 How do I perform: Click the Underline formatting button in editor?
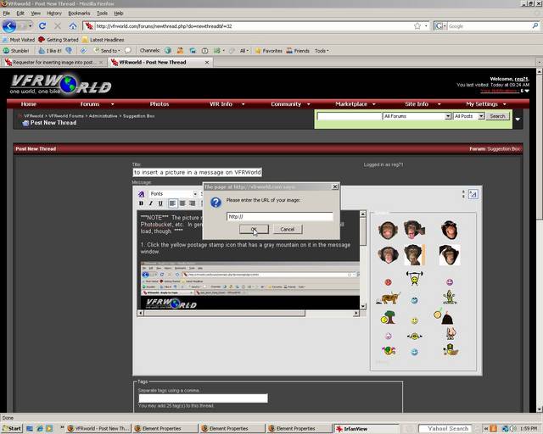tap(160, 203)
